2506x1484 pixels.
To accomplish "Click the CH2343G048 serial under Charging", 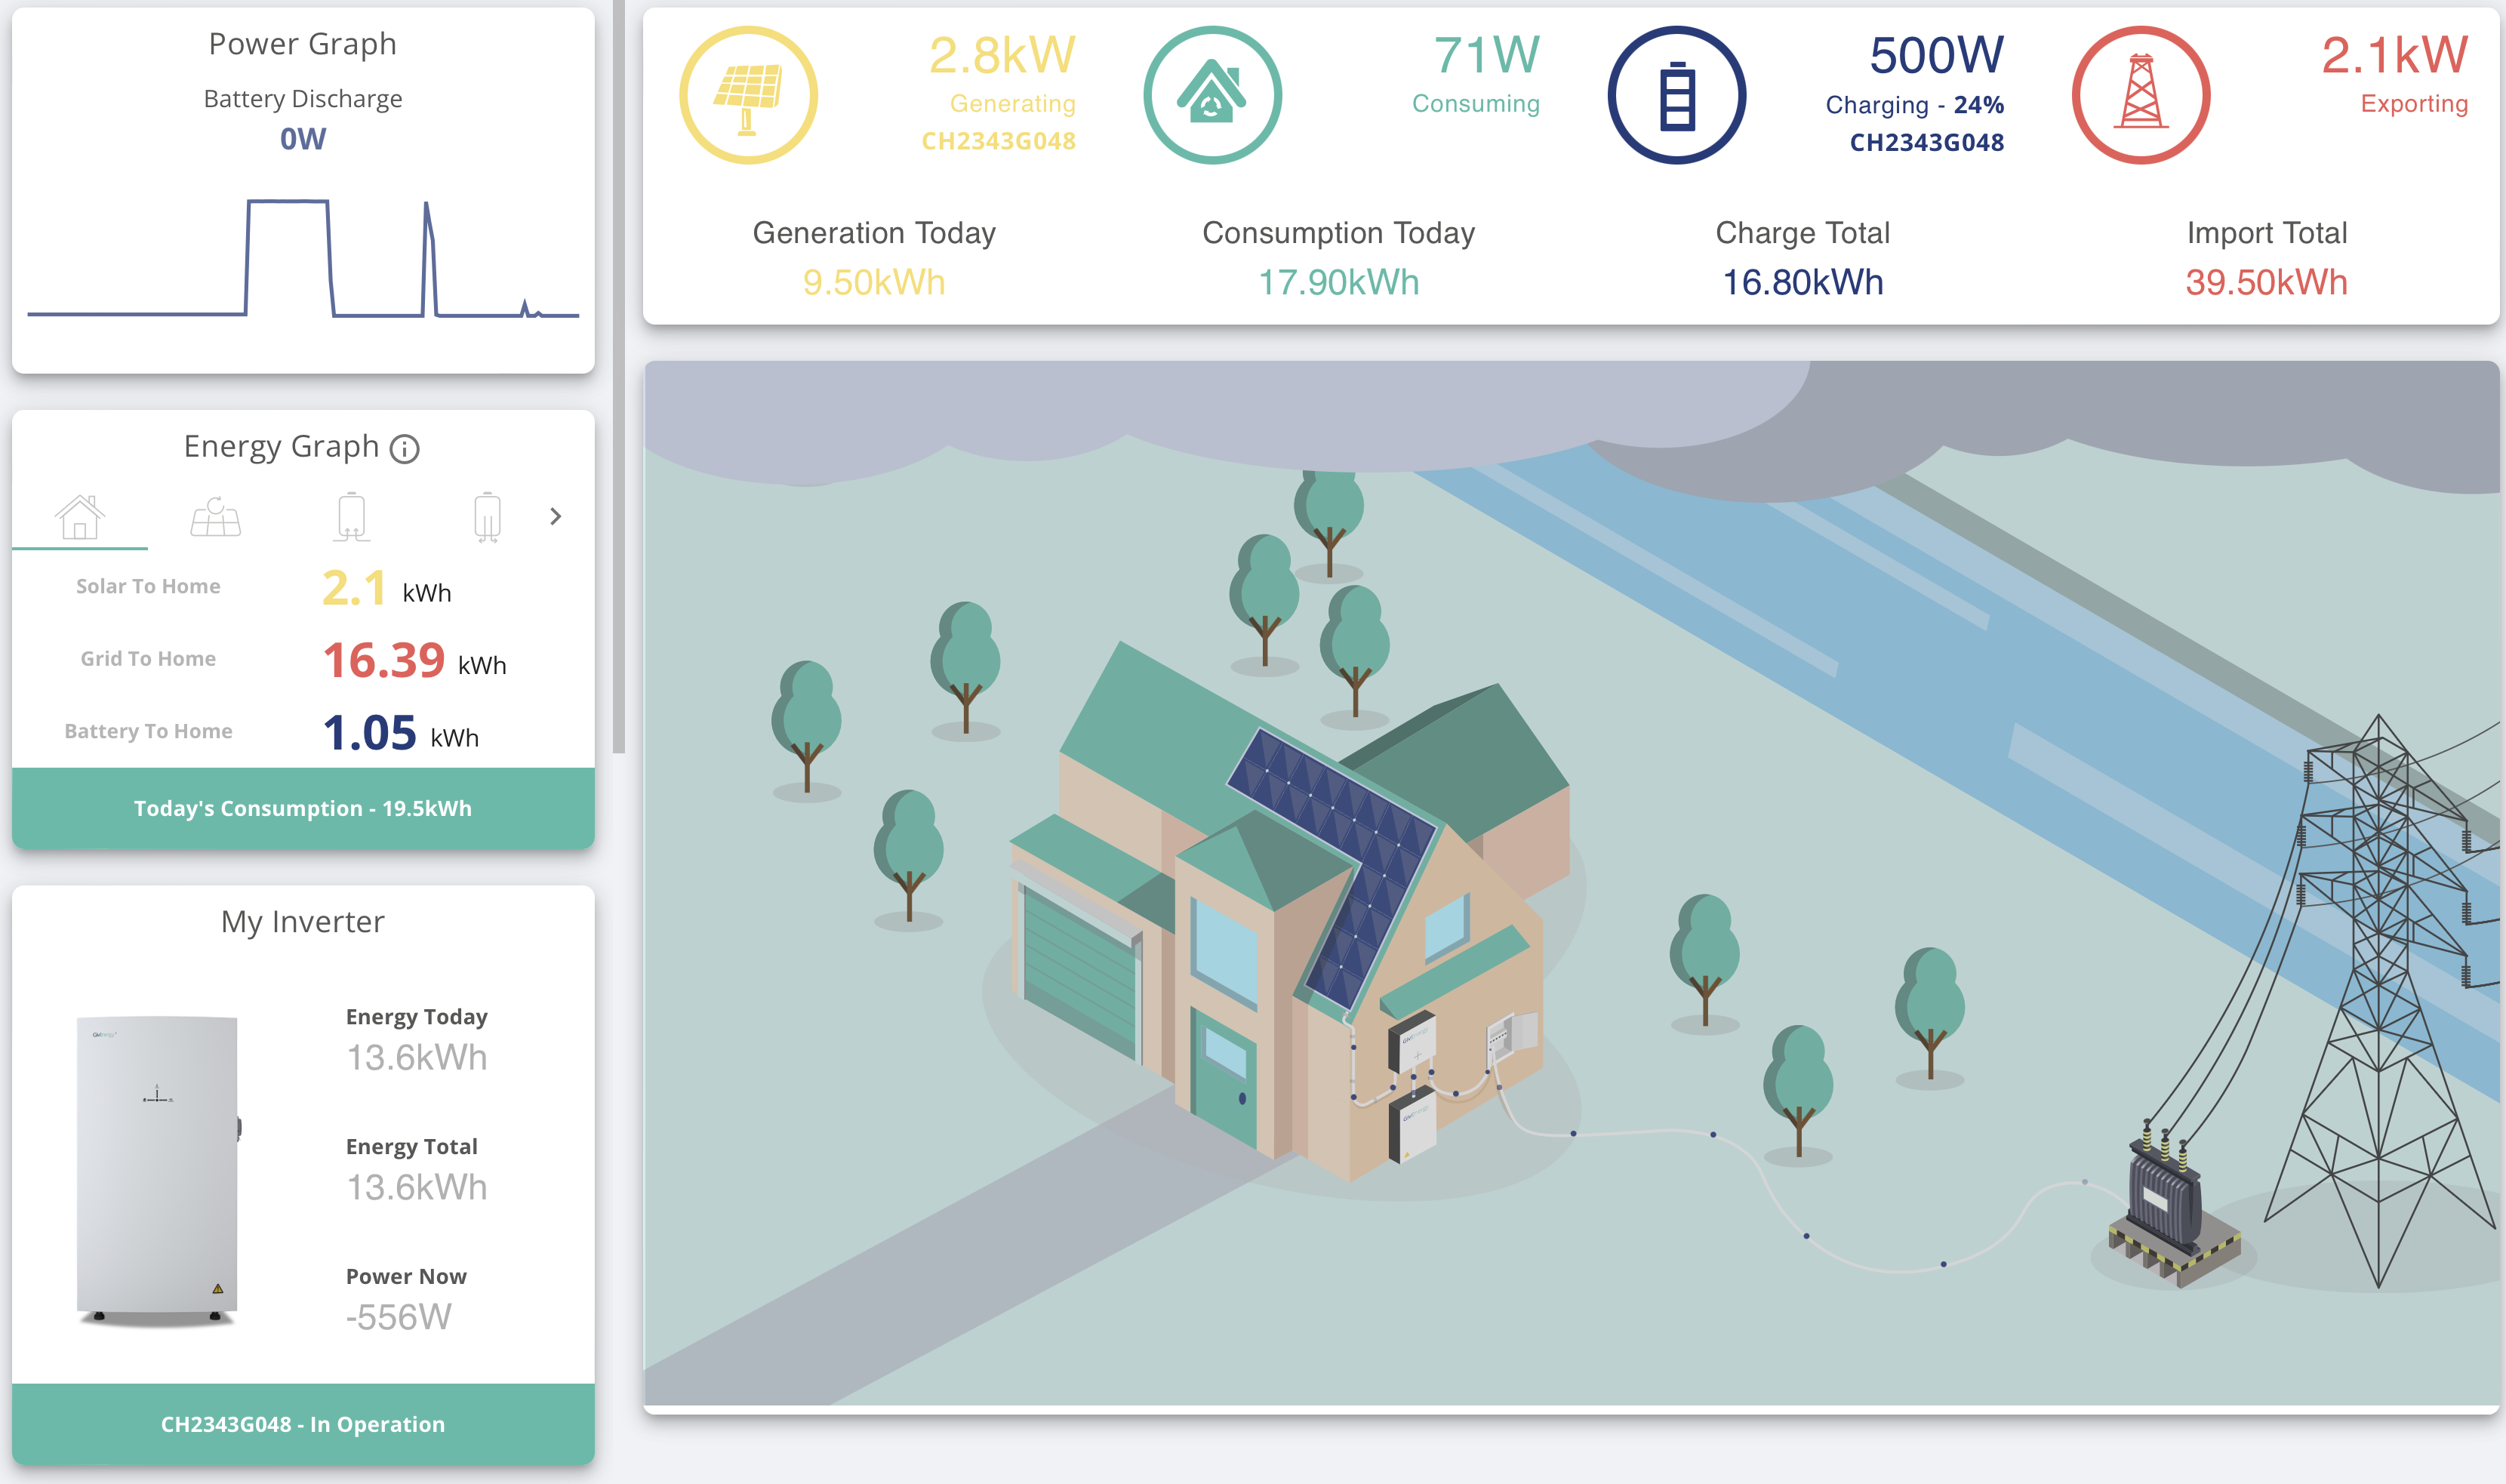I will click(1926, 142).
